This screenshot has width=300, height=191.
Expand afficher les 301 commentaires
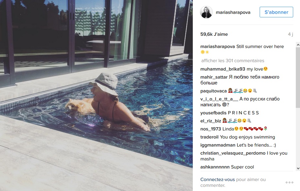coord(233,61)
